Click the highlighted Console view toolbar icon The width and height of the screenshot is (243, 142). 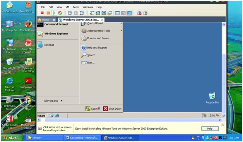point(129,13)
